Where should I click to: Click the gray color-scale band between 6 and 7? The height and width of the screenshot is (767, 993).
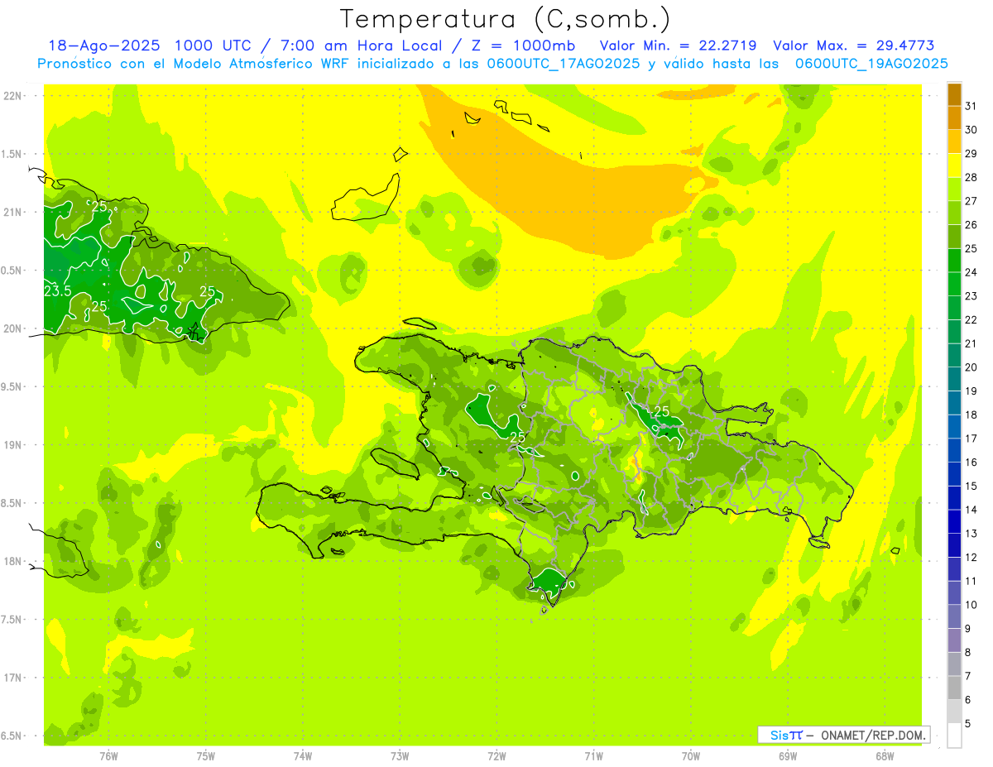coord(954,688)
